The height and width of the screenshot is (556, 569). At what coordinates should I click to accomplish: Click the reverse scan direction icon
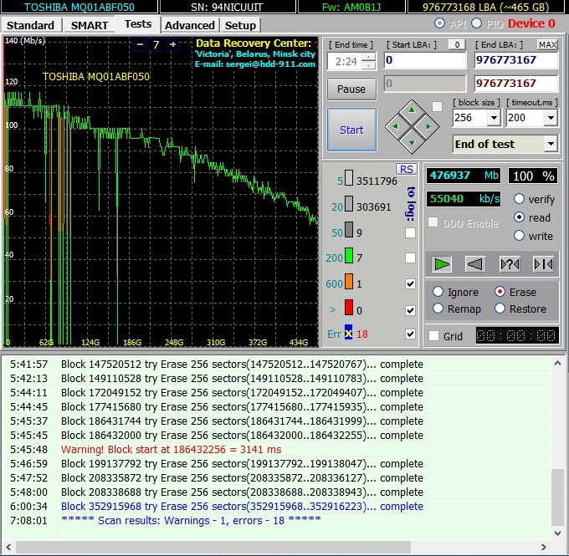475,264
